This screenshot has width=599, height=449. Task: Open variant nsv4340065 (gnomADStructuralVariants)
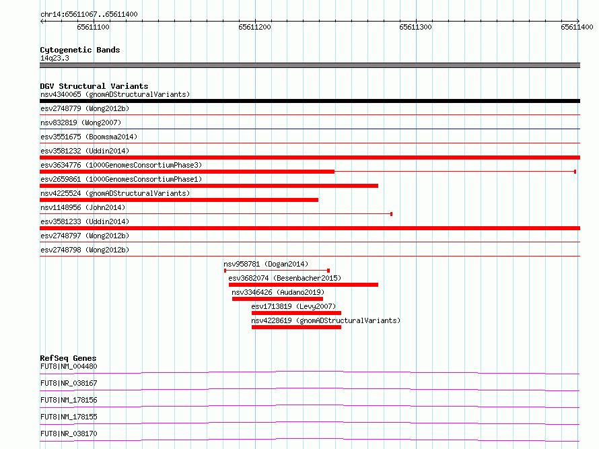pos(115,94)
